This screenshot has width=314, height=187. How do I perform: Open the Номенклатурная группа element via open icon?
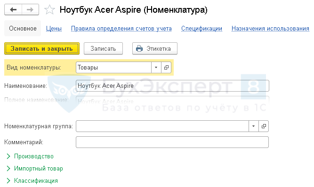264,126
